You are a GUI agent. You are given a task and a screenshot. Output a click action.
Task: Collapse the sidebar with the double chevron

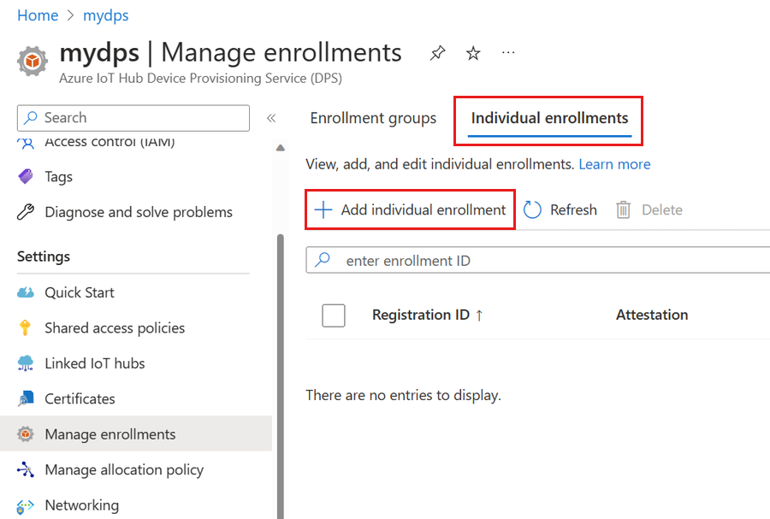point(271,118)
